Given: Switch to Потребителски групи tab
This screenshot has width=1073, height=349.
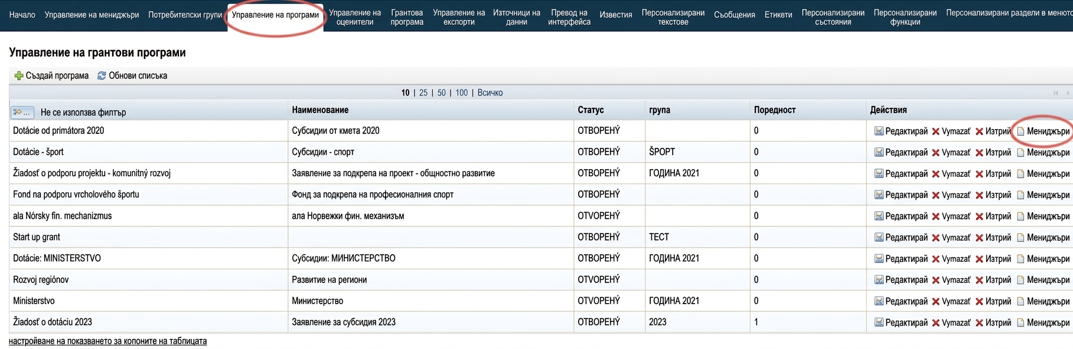Looking at the screenshot, I should [185, 15].
